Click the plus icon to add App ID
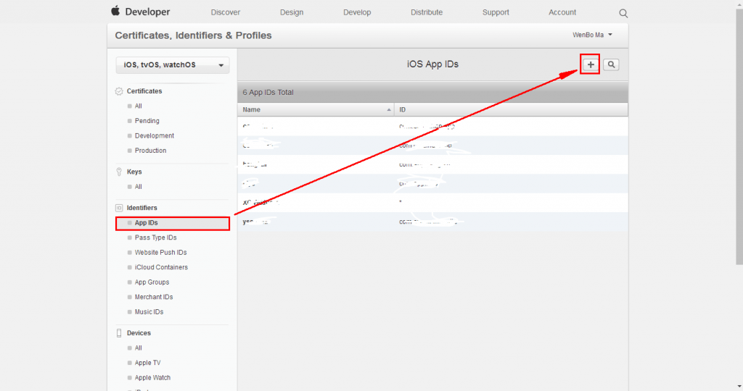This screenshot has width=743, height=391. click(x=591, y=64)
